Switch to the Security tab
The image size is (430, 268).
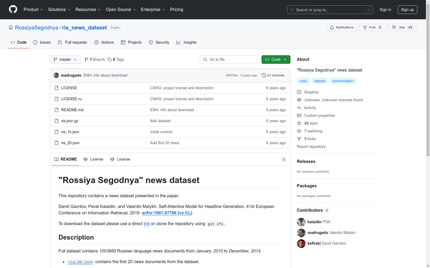159,42
